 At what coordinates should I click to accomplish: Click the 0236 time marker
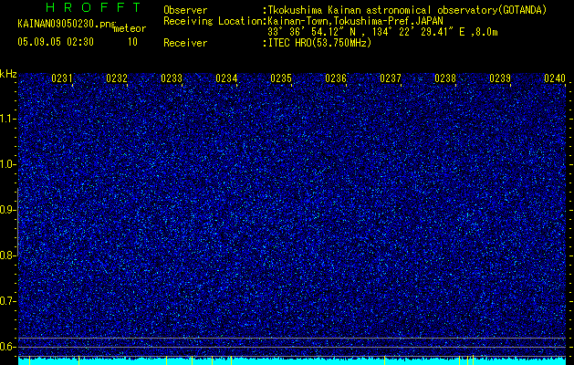(x=336, y=78)
